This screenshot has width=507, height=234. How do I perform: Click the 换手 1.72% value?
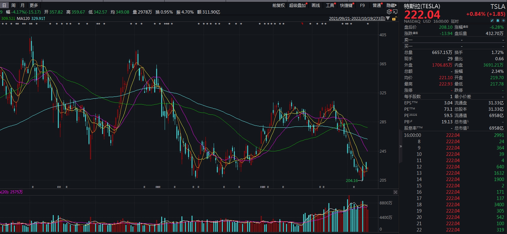point(498,52)
